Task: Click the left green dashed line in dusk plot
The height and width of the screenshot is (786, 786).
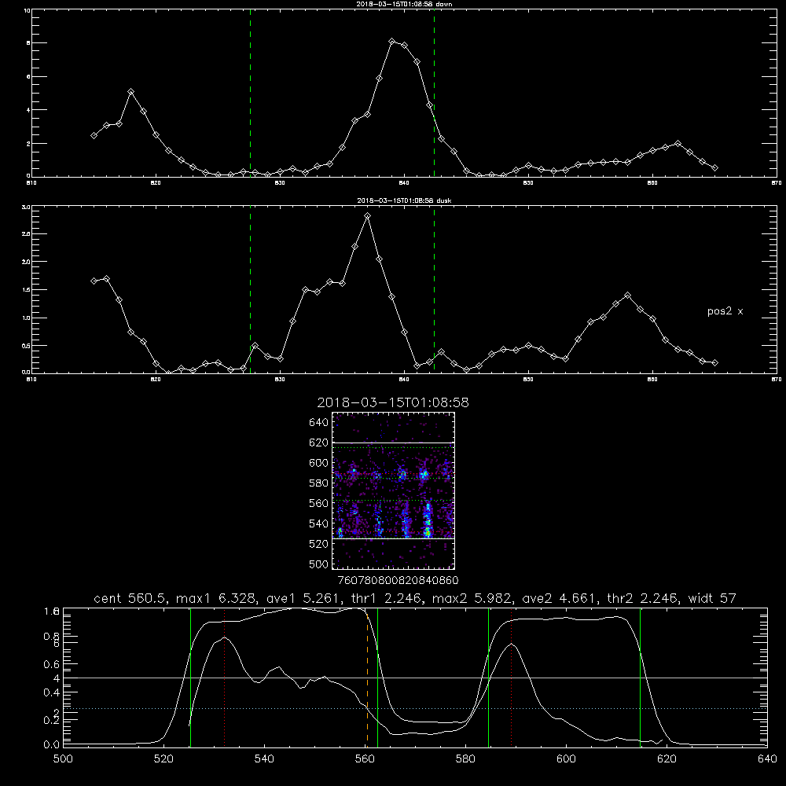Action: [x=250, y=289]
